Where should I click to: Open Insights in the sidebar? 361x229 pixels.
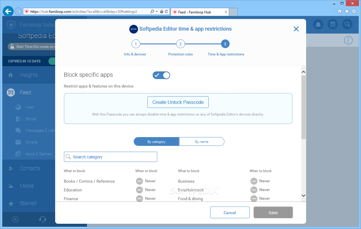pyautogui.click(x=29, y=75)
